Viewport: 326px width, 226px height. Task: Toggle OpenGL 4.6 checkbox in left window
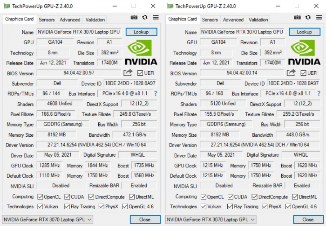(125, 206)
